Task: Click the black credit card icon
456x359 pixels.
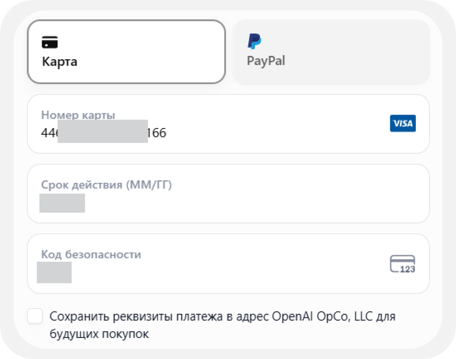Action: tap(50, 42)
